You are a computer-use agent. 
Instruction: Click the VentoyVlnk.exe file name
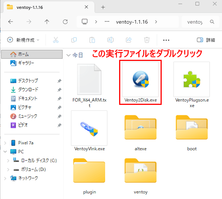[x=90, y=149]
